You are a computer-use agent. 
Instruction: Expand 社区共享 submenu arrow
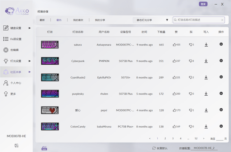[30, 72]
